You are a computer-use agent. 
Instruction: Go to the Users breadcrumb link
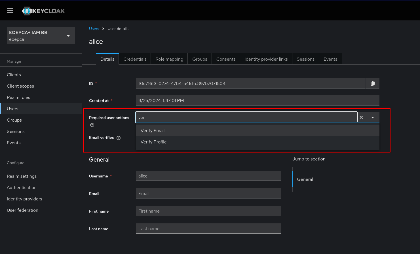pyautogui.click(x=94, y=29)
